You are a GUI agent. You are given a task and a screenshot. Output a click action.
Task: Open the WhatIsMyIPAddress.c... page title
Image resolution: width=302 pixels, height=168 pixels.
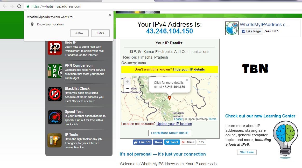click(x=264, y=24)
